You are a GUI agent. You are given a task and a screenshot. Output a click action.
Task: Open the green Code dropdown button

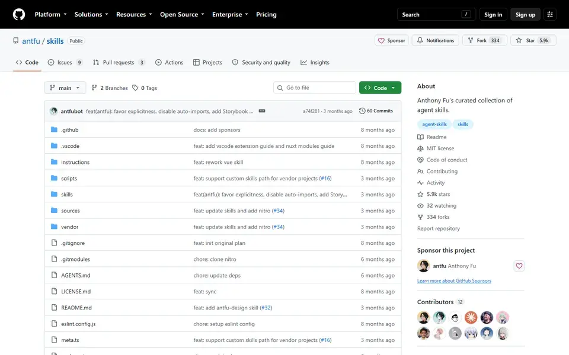coord(380,88)
